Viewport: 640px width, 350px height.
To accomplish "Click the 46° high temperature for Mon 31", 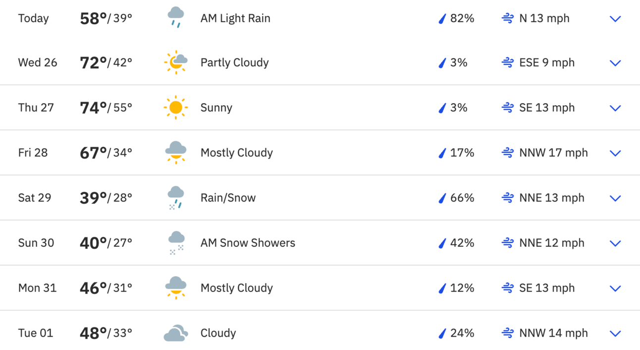I will pyautogui.click(x=93, y=288).
